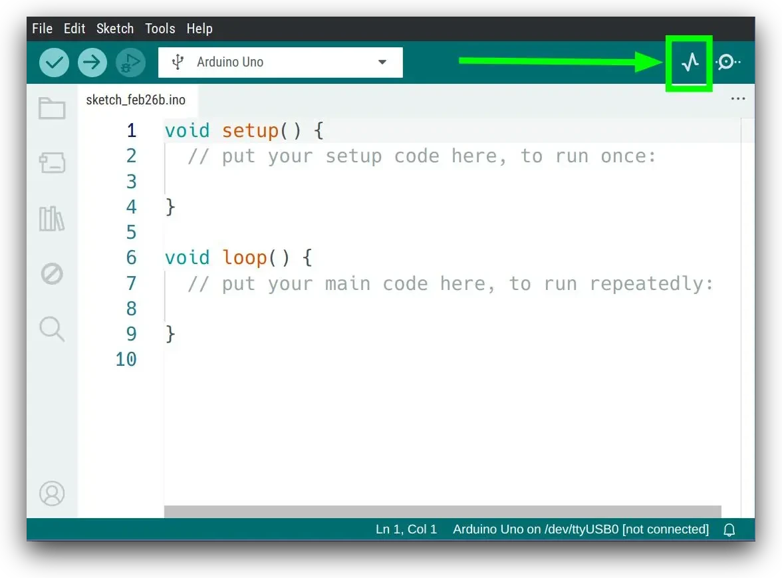Open the Serial Plotter icon
Viewport: 782px width, 578px height.
coord(690,63)
